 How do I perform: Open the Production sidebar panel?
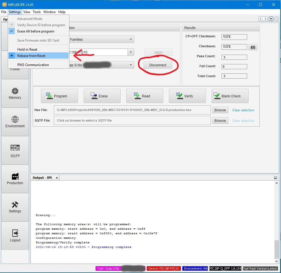(x=15, y=179)
